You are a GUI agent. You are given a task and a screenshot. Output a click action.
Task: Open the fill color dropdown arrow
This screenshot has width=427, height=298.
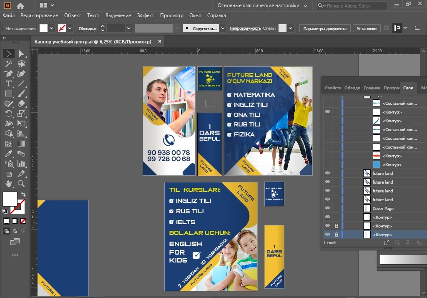[51, 28]
